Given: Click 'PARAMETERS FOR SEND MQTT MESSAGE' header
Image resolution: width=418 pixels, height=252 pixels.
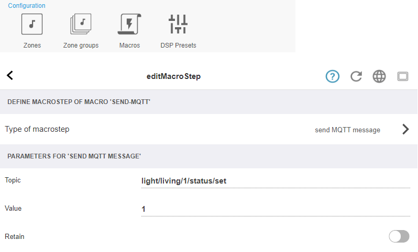Looking at the screenshot, I should [74, 156].
